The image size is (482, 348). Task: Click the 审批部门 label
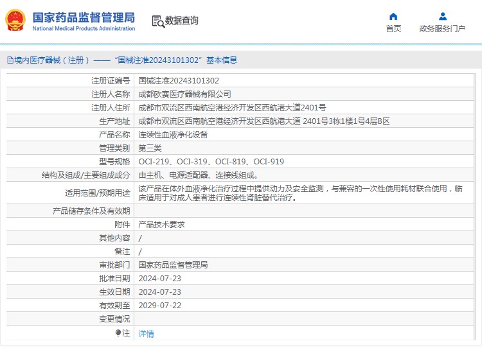(x=114, y=265)
